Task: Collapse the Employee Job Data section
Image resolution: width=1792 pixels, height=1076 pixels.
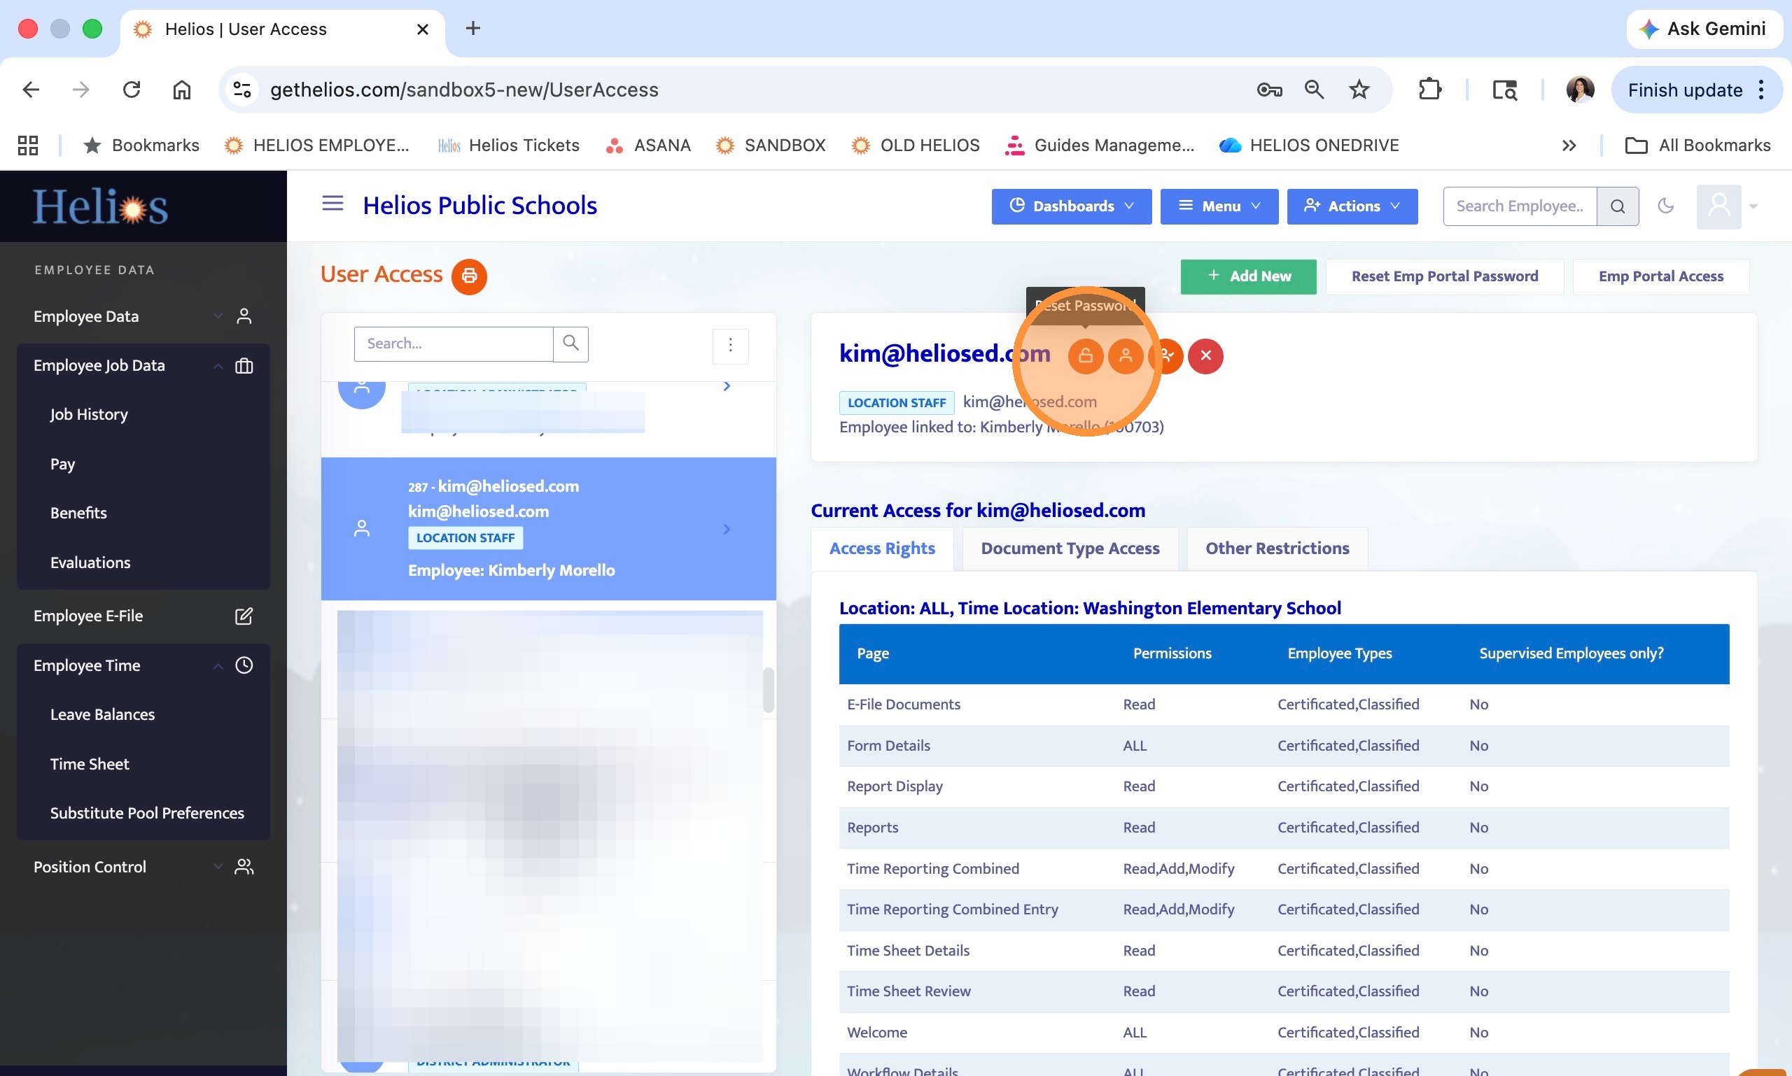Action: click(218, 366)
